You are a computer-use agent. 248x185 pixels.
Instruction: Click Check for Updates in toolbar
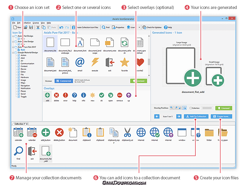[x=152, y=27]
